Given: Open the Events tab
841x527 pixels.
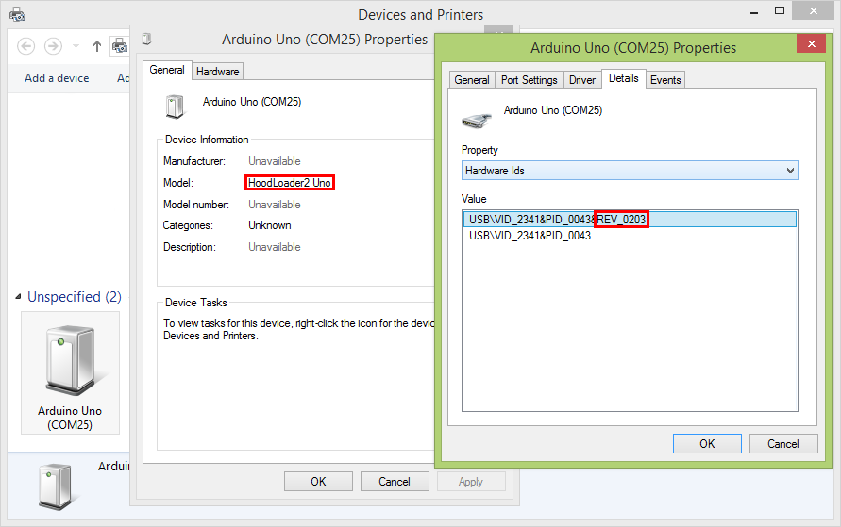Looking at the screenshot, I should click(x=665, y=80).
